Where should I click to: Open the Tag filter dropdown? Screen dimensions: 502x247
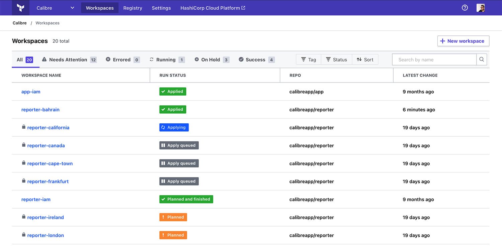[308, 59]
